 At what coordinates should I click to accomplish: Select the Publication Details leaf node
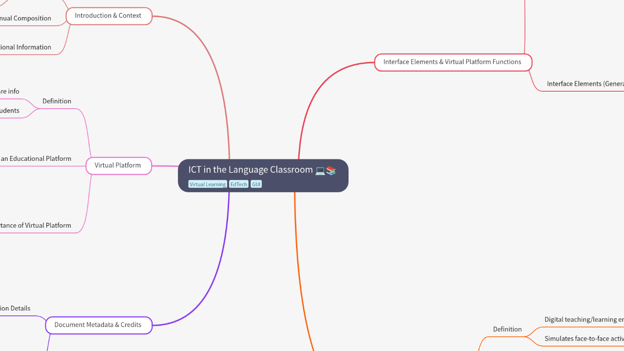(x=15, y=308)
